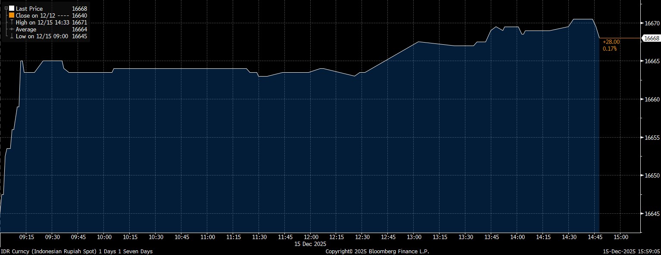This screenshot has height=255, width=661.
Task: Select the Last Price legend label
Action: tap(29, 8)
